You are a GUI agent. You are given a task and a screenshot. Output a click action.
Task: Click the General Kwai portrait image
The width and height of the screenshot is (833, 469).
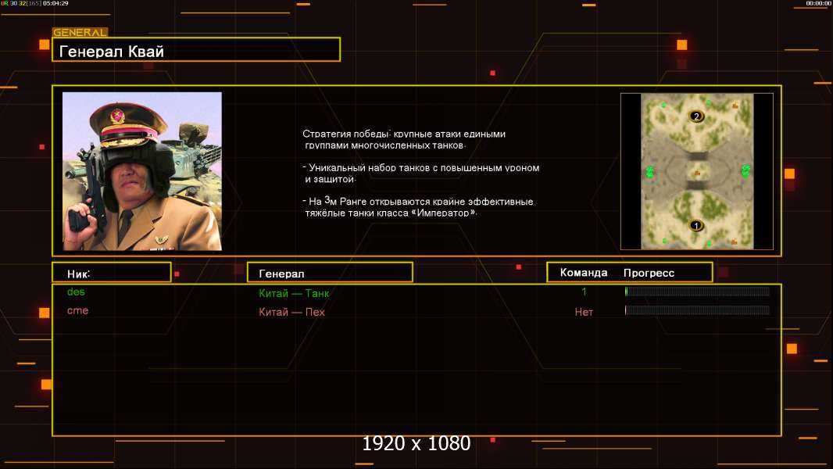coord(142,171)
